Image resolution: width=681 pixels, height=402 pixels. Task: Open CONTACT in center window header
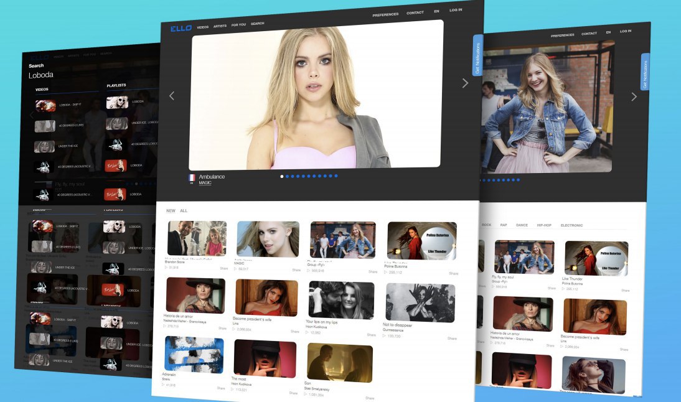(415, 12)
